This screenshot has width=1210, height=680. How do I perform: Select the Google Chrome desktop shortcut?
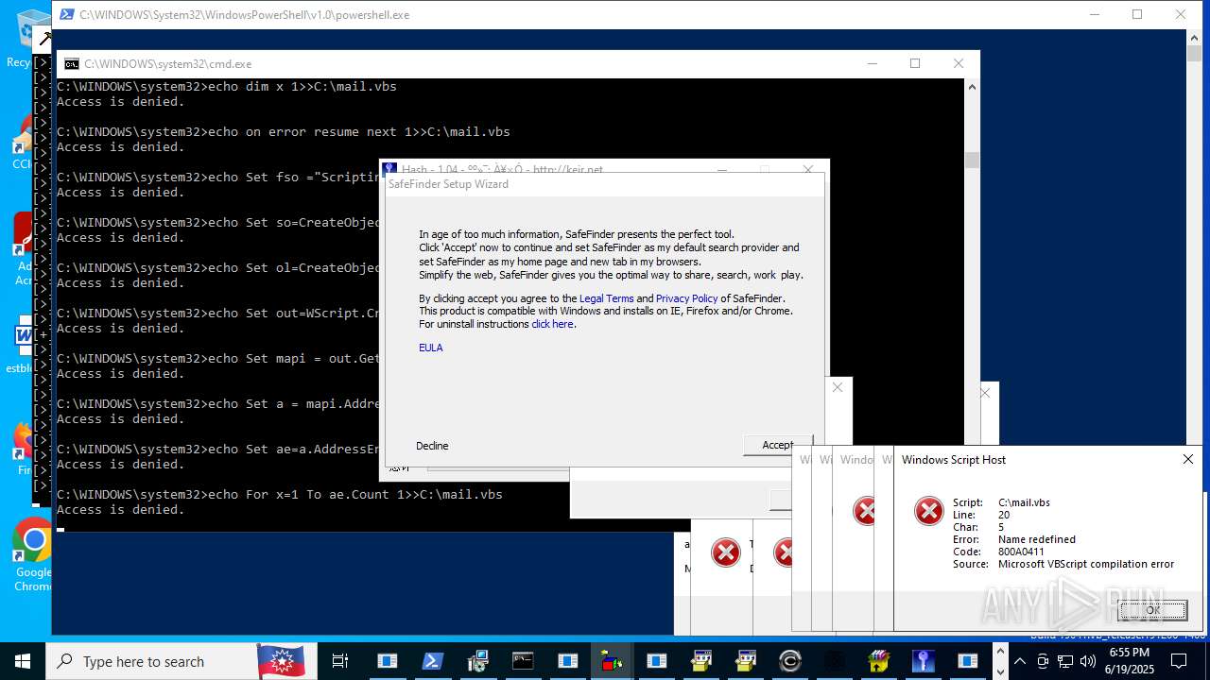click(x=33, y=554)
